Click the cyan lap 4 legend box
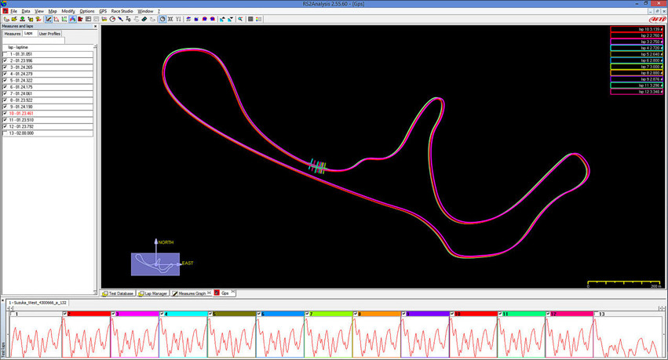The height and width of the screenshot is (360, 668). click(x=636, y=48)
